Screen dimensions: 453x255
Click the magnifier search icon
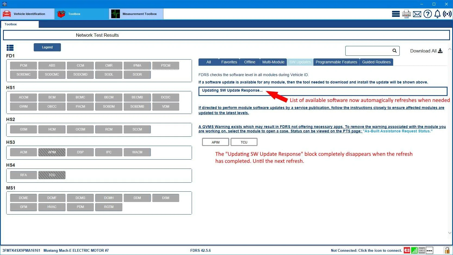coord(395,51)
